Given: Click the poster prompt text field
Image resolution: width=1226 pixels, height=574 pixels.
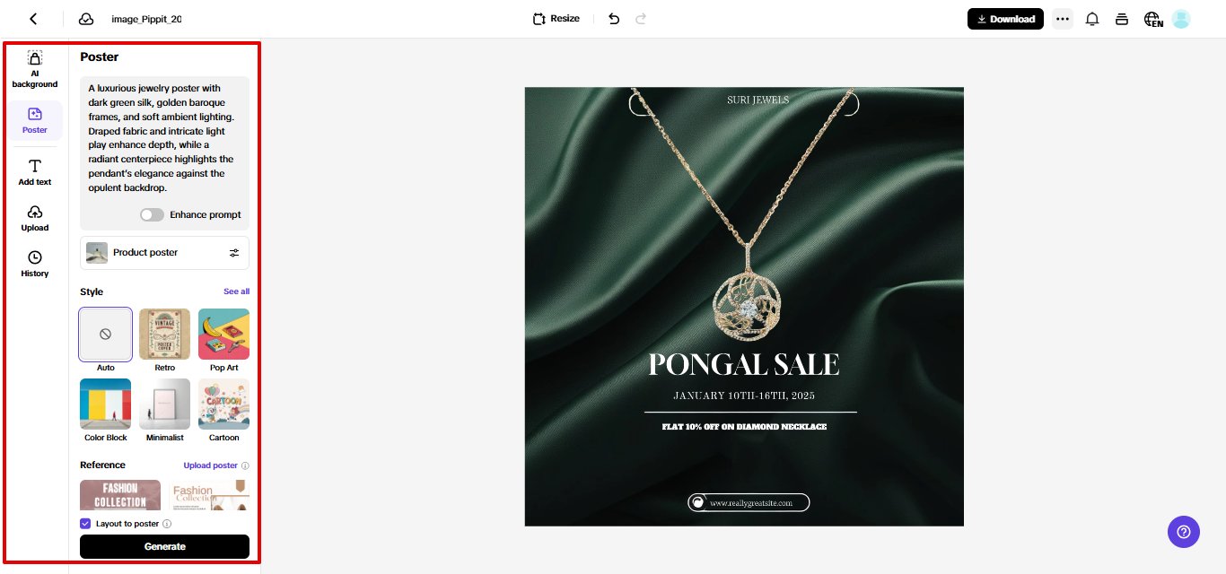Looking at the screenshot, I should click(x=165, y=138).
